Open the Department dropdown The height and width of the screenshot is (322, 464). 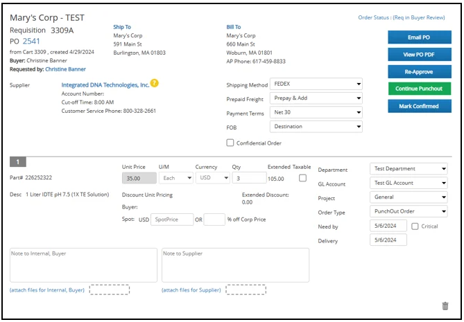click(x=408, y=169)
